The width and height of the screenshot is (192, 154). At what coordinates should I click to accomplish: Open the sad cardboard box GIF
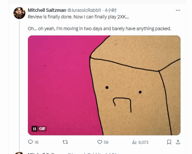click(x=104, y=85)
